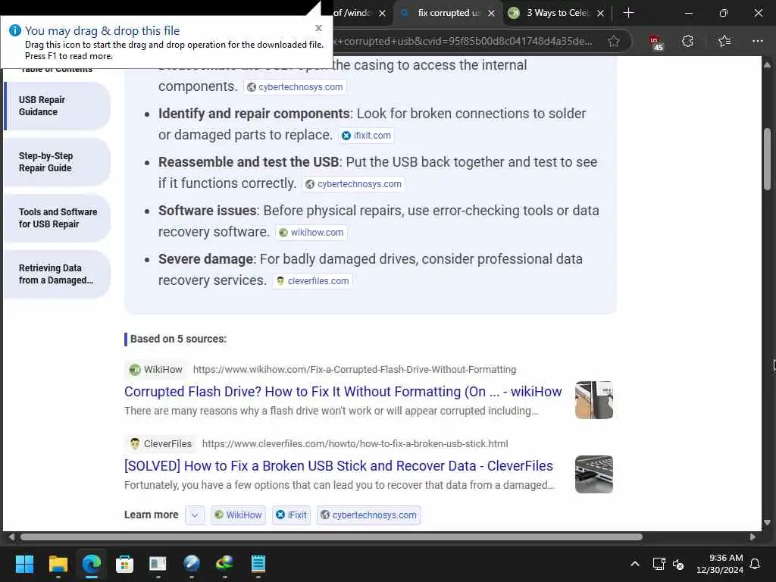Screen dimensions: 776x582
Task: Switch to the 'fix corrupted usb' tab
Action: (x=448, y=13)
